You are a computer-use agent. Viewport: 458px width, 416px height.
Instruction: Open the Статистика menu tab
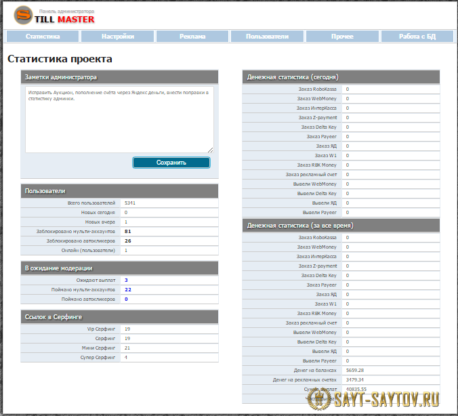coord(43,37)
